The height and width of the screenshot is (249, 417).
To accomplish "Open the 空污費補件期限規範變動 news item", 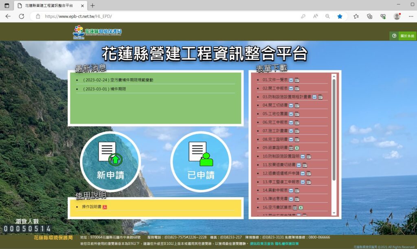I will coord(118,80).
